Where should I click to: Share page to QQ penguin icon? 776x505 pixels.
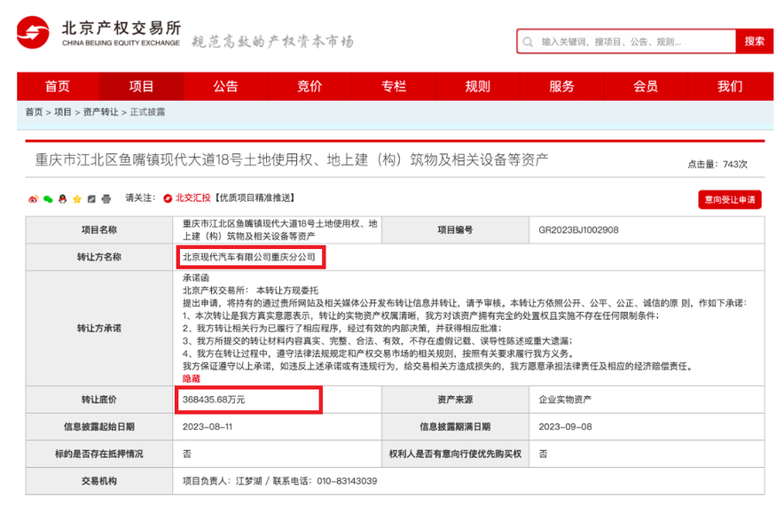[62, 198]
